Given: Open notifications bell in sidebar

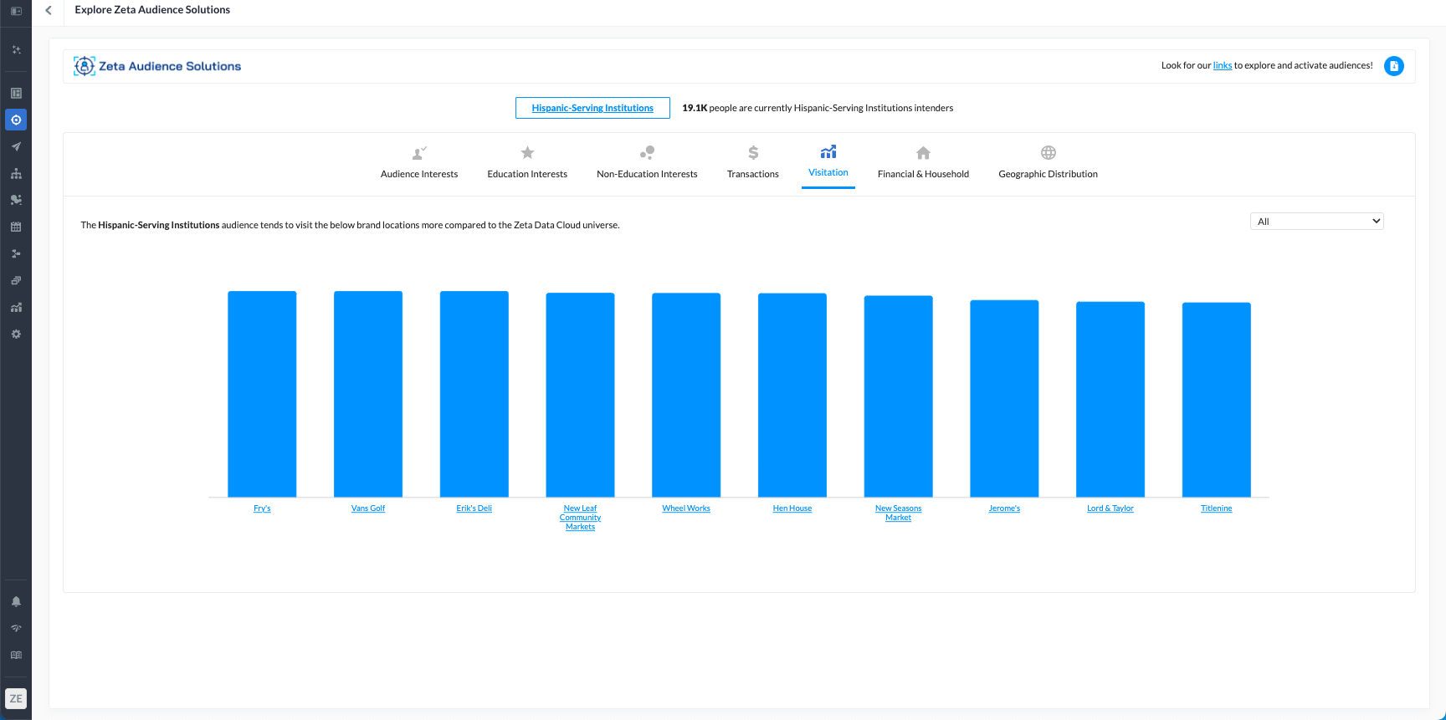Looking at the screenshot, I should [16, 601].
